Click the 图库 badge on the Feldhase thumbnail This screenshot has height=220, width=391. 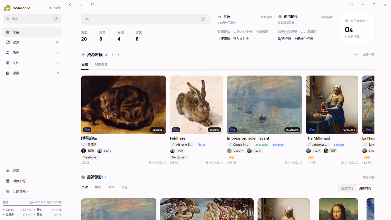[176, 130]
